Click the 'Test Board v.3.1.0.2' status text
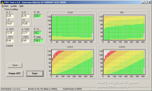 pos(11,89)
